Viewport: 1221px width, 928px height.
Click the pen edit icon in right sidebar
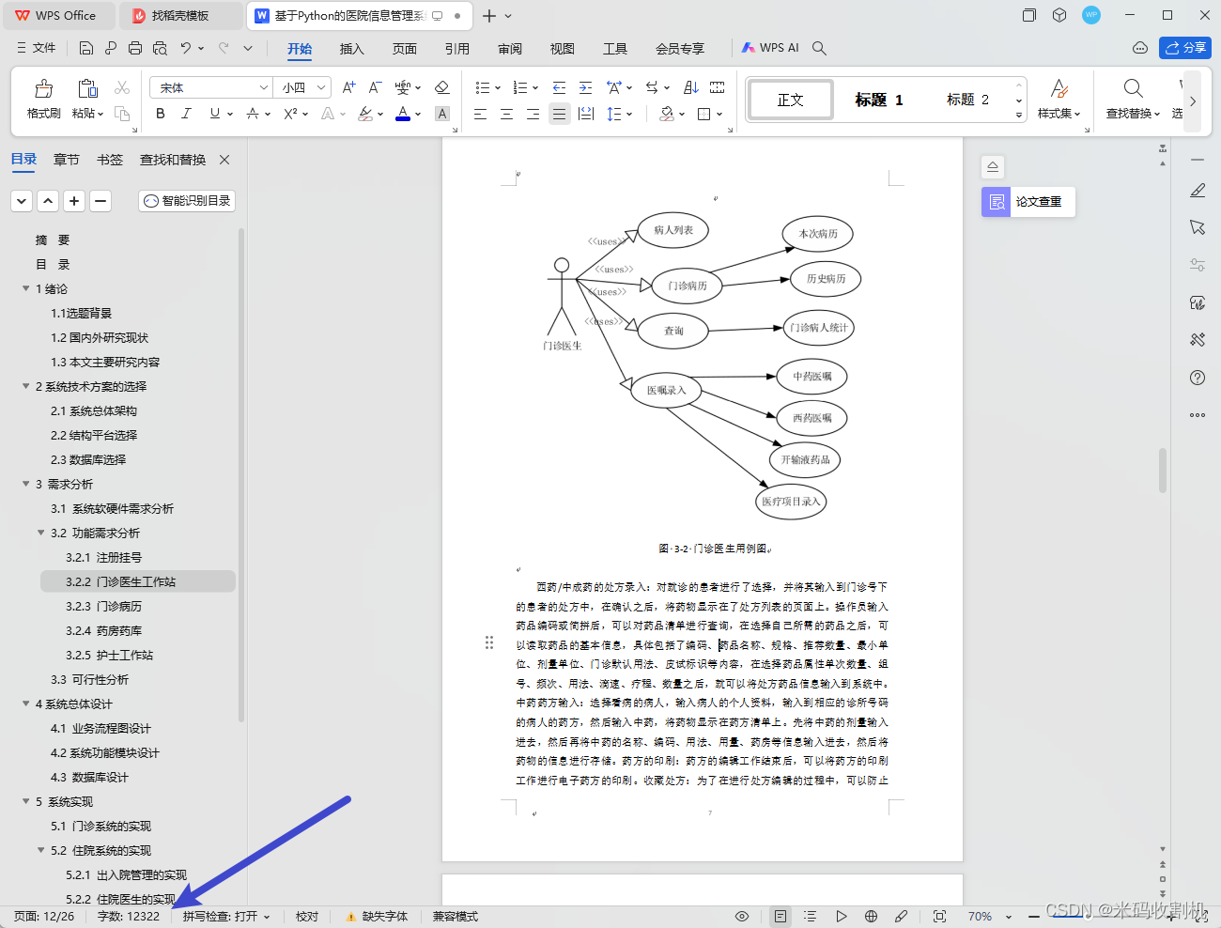click(1198, 191)
